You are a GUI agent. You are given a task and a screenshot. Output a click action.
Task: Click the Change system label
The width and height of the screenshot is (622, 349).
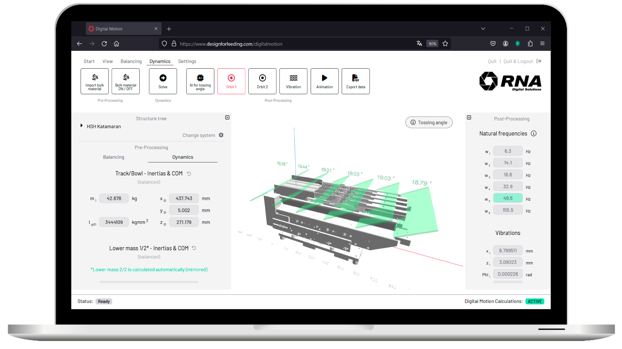[199, 135]
